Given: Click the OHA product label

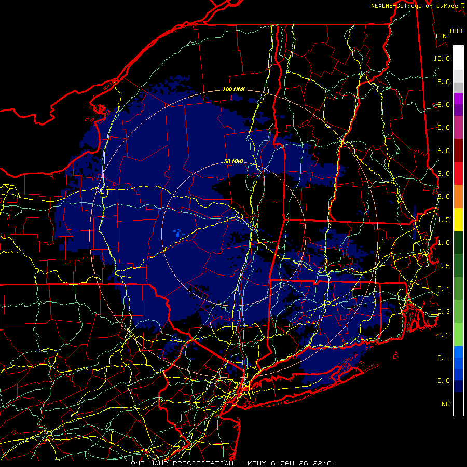Looking at the screenshot, I should click(x=456, y=31).
